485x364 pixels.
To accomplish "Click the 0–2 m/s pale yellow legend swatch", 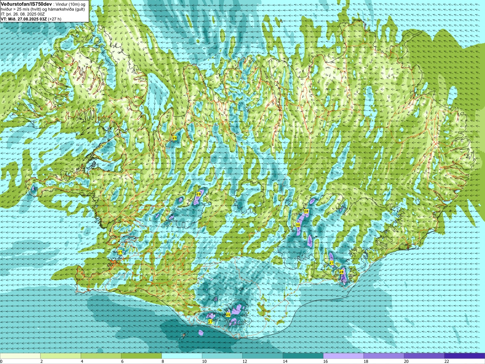I will 20,356.
